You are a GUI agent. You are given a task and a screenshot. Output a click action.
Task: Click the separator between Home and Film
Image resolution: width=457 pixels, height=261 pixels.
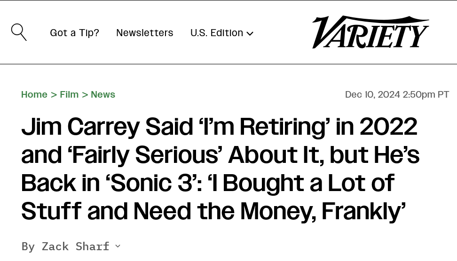pyautogui.click(x=54, y=94)
